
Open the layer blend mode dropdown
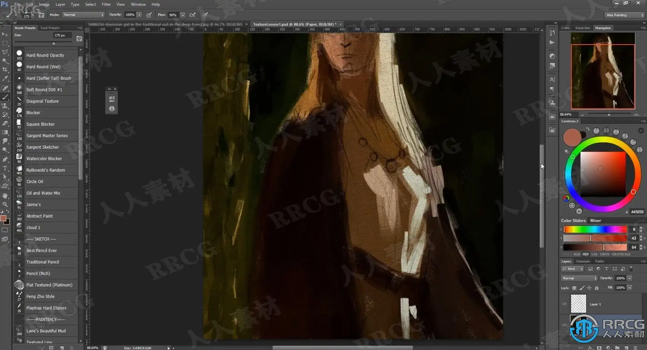click(579, 278)
